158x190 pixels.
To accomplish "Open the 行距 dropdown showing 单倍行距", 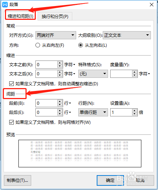I will click(x=93, y=112).
